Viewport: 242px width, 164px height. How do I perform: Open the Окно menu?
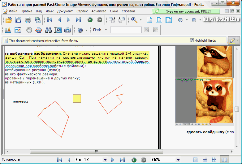click(x=114, y=11)
